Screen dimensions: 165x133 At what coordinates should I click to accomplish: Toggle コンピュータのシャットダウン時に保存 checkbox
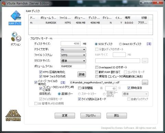click(41, 88)
